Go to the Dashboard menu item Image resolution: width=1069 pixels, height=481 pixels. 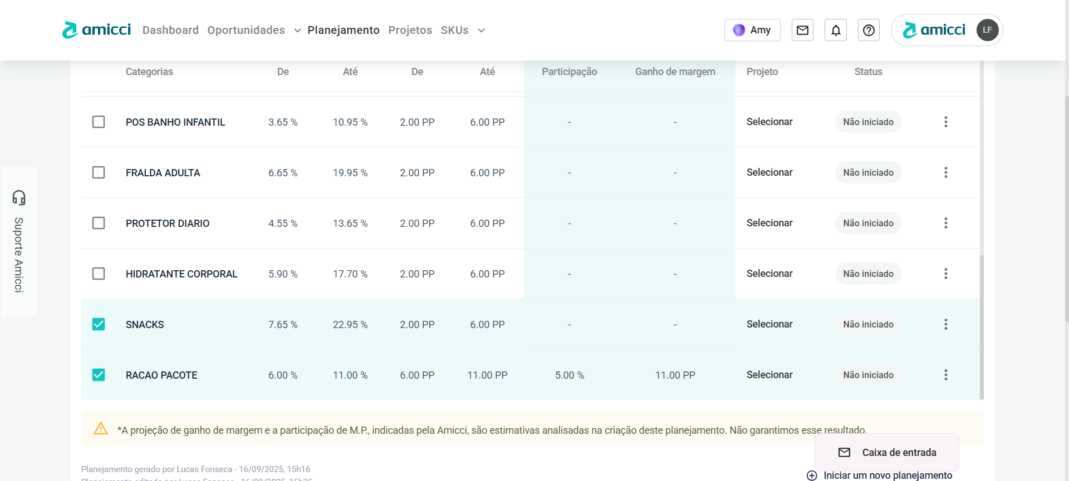pyautogui.click(x=170, y=30)
